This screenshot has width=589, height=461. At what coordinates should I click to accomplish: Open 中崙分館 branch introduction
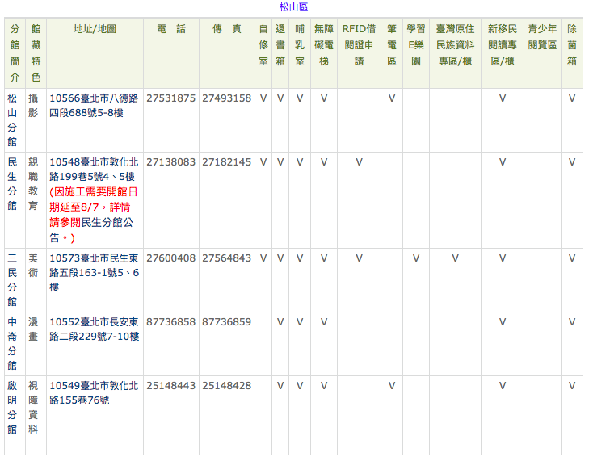[12, 344]
